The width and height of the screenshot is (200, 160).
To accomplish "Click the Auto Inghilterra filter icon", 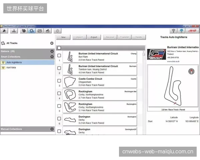I will (x=3, y=62).
